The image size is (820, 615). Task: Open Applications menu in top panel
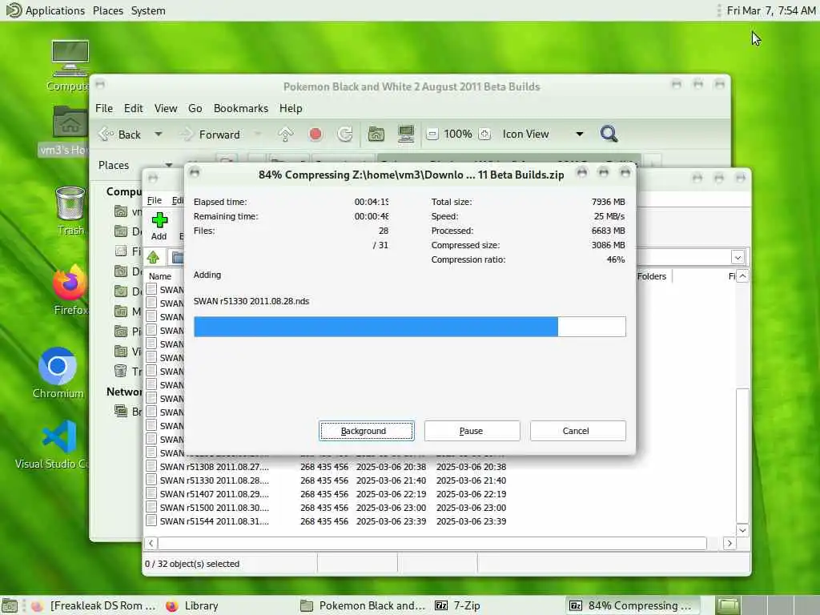coord(45,10)
